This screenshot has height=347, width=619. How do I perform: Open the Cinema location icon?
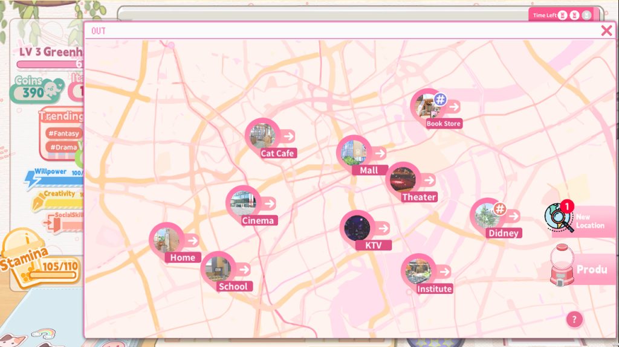[x=243, y=202]
